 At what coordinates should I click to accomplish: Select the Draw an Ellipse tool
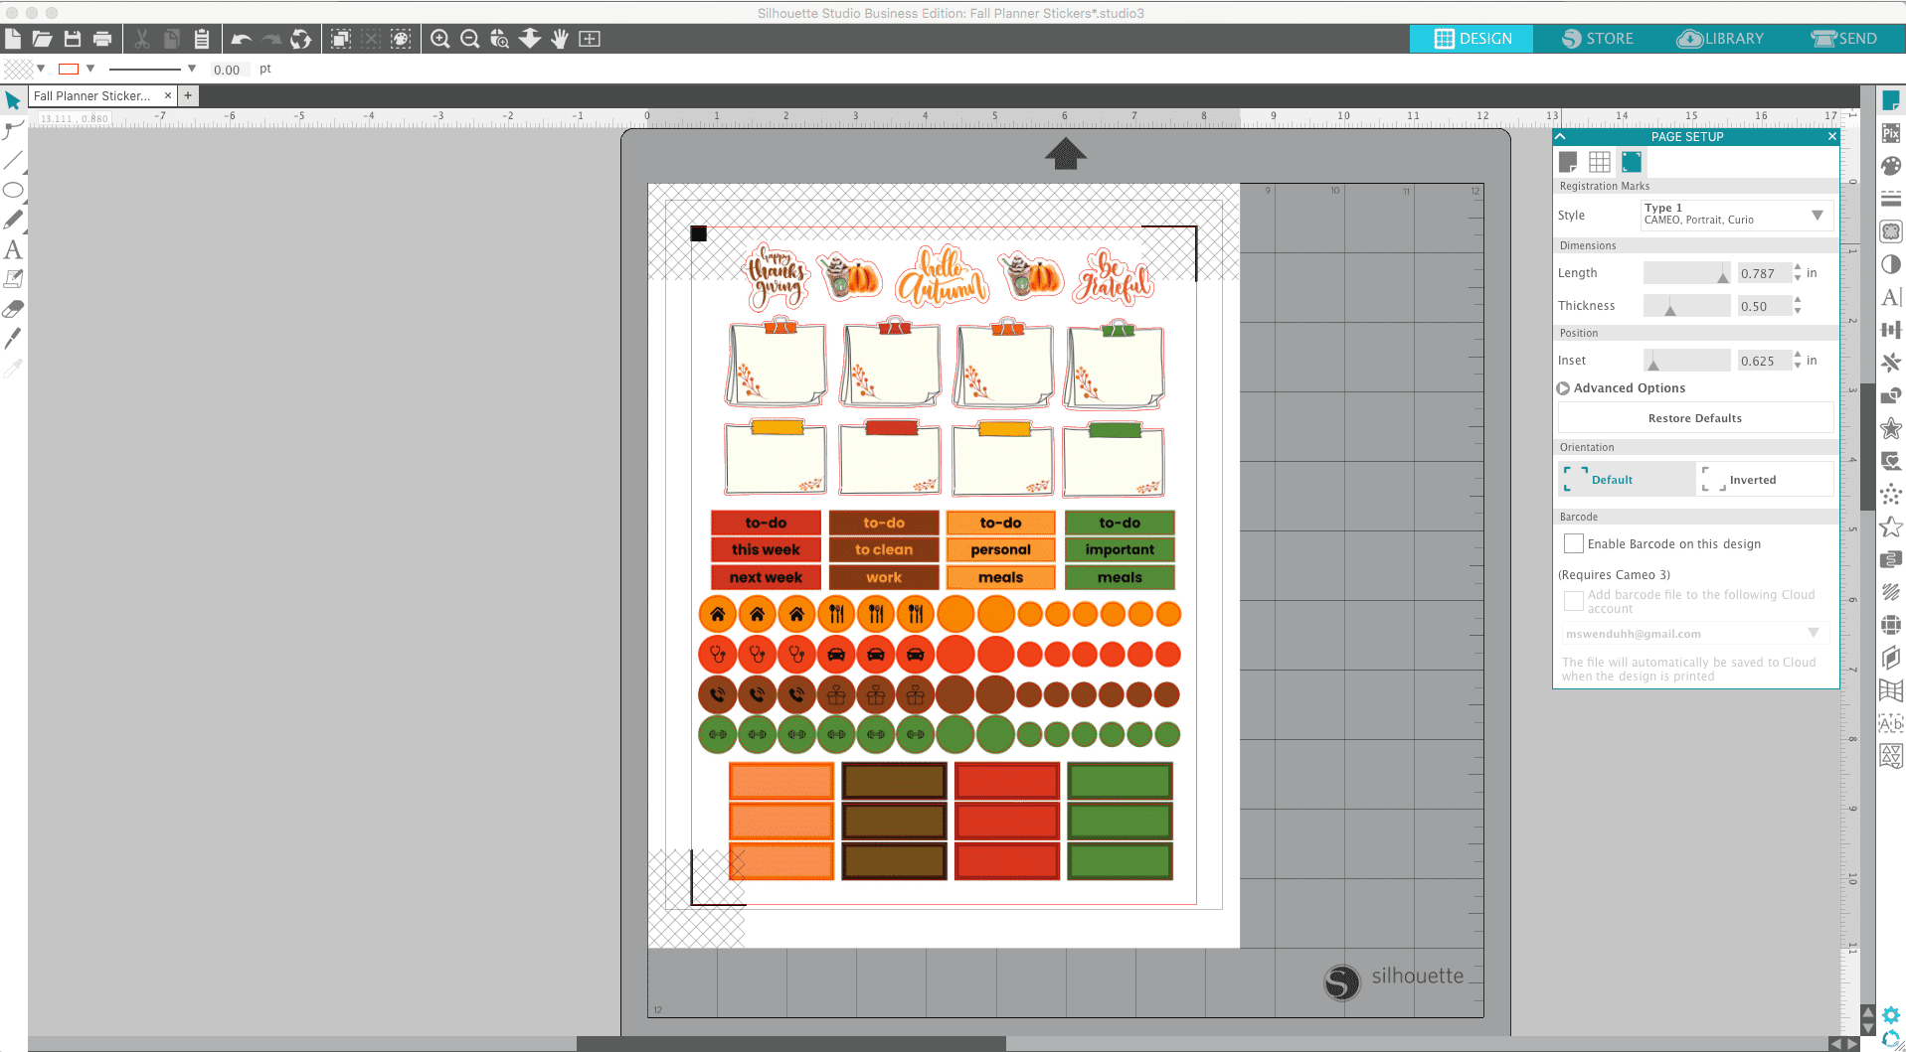[13, 190]
